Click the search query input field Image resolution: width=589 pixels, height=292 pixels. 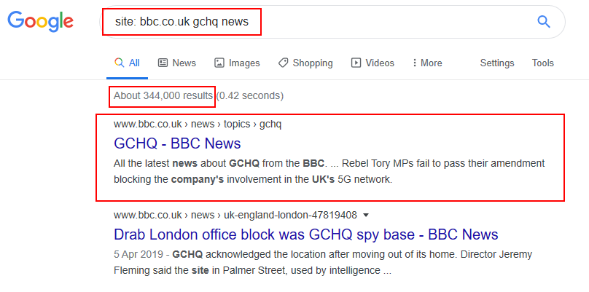pos(328,22)
